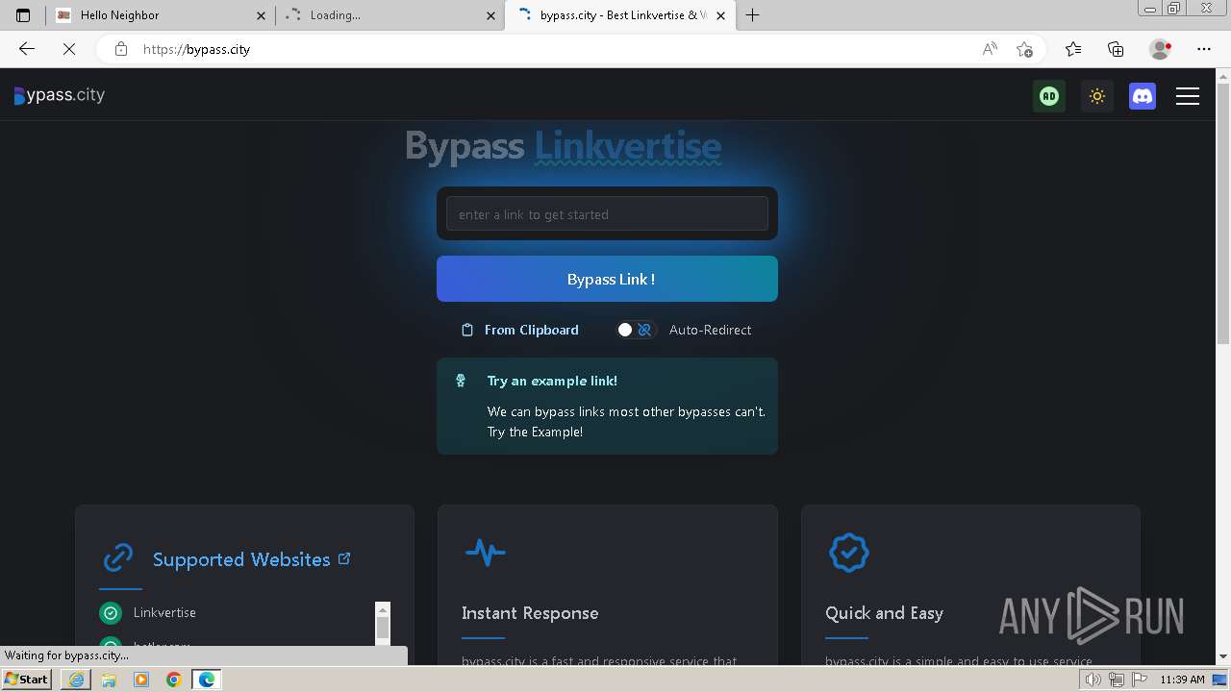The width and height of the screenshot is (1231, 692).
Task: Open the hamburger navigation menu
Action: tap(1188, 96)
